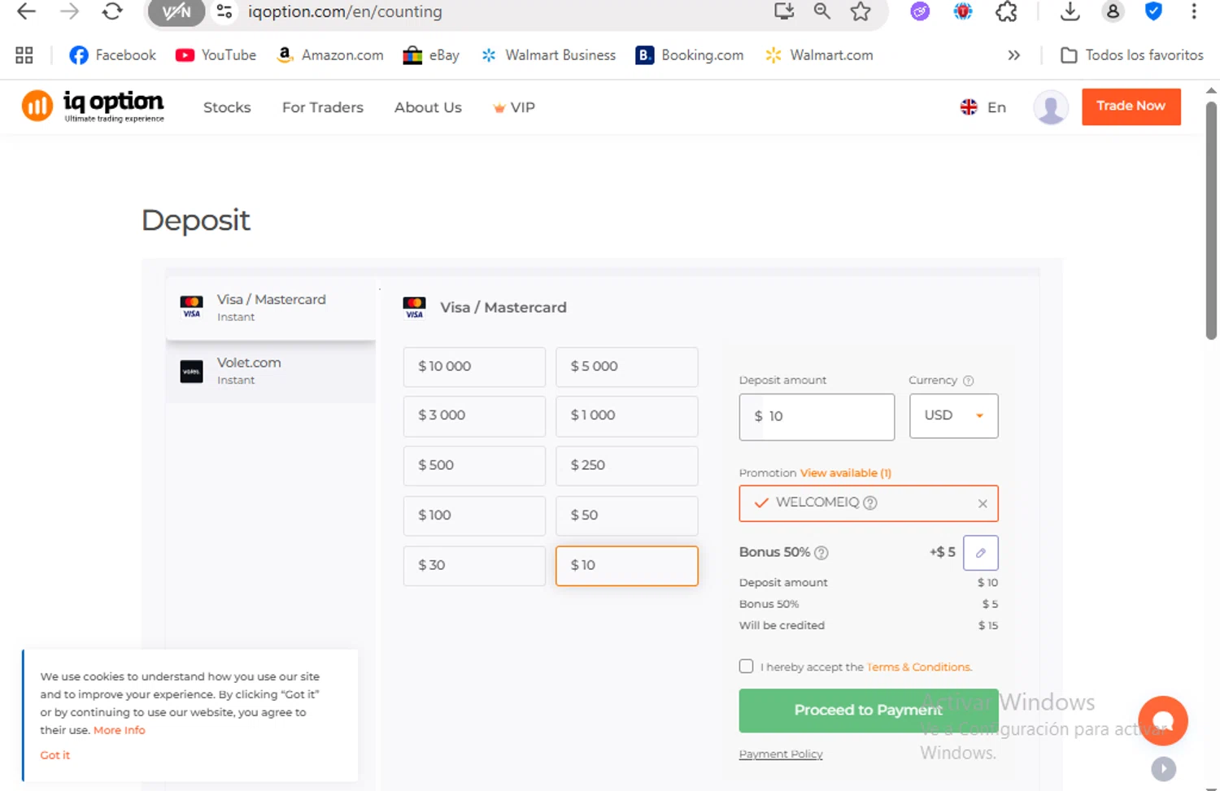The height and width of the screenshot is (791, 1220).
Task: Select Volet.com payment method tab
Action: [271, 372]
